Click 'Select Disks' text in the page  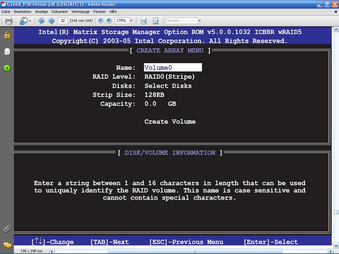(168, 86)
